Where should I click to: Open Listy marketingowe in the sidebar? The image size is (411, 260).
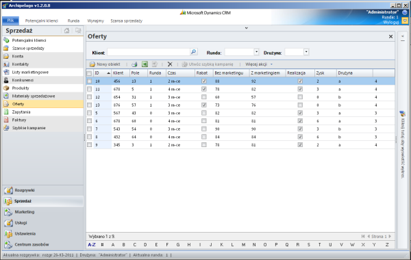(x=42, y=73)
